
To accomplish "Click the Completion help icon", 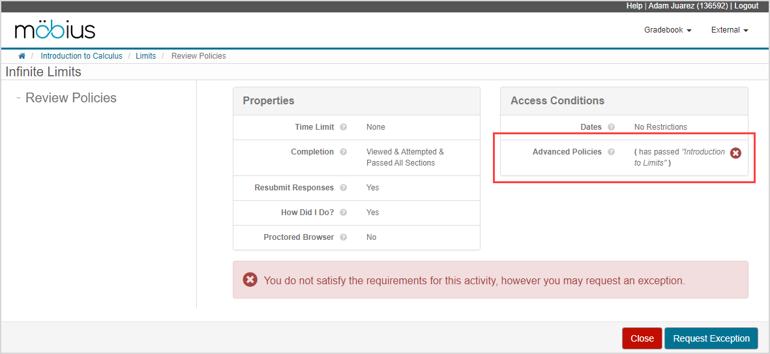I will 343,152.
